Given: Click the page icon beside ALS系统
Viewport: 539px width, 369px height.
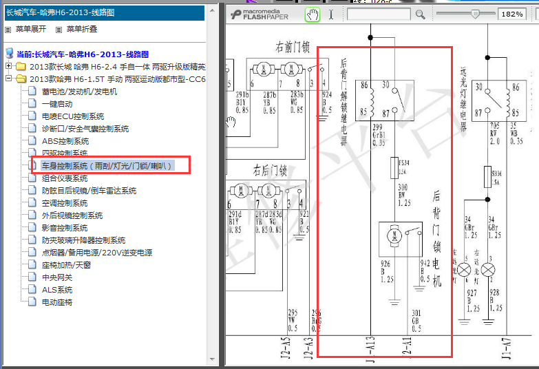Looking at the screenshot, I should pos(32,289).
